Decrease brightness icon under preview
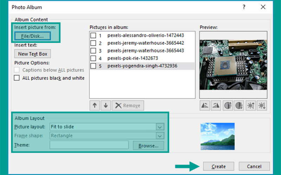281x175 pixels. pos(262,106)
